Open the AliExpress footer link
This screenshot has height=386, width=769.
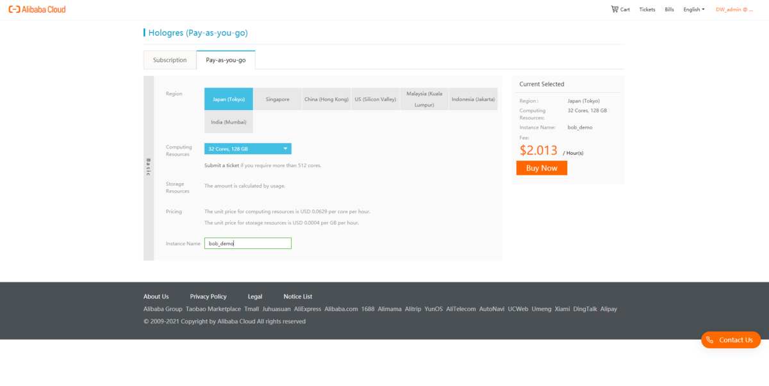[308, 309]
